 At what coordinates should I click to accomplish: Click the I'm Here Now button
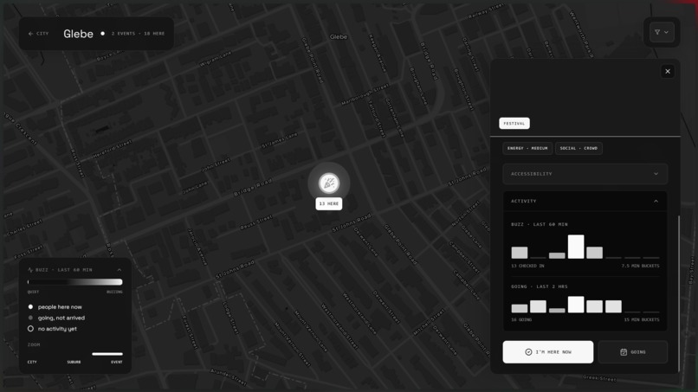[548, 352]
